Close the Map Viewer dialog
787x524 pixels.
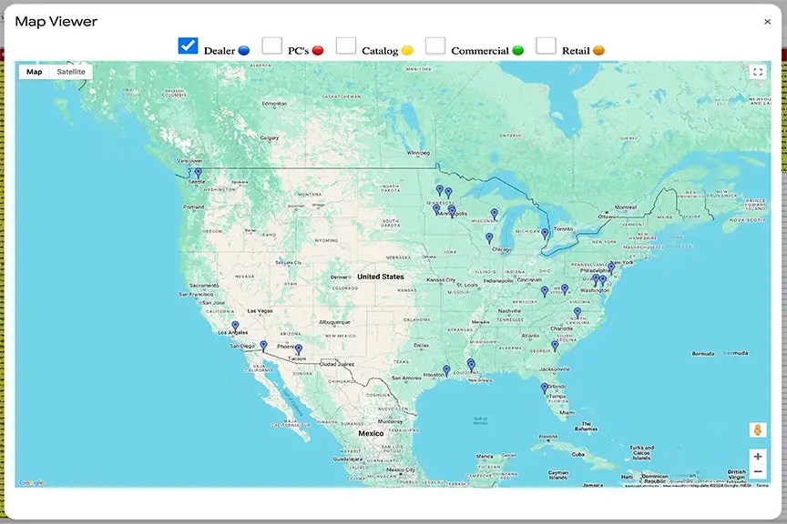point(768,22)
